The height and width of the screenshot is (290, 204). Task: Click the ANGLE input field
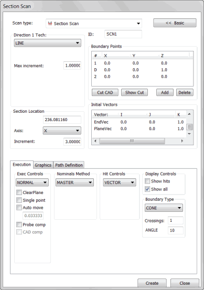coord(176,230)
